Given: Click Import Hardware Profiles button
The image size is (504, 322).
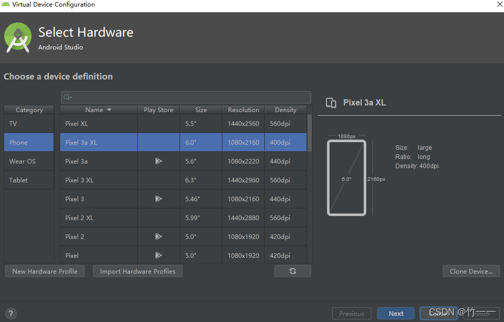Looking at the screenshot, I should (138, 271).
